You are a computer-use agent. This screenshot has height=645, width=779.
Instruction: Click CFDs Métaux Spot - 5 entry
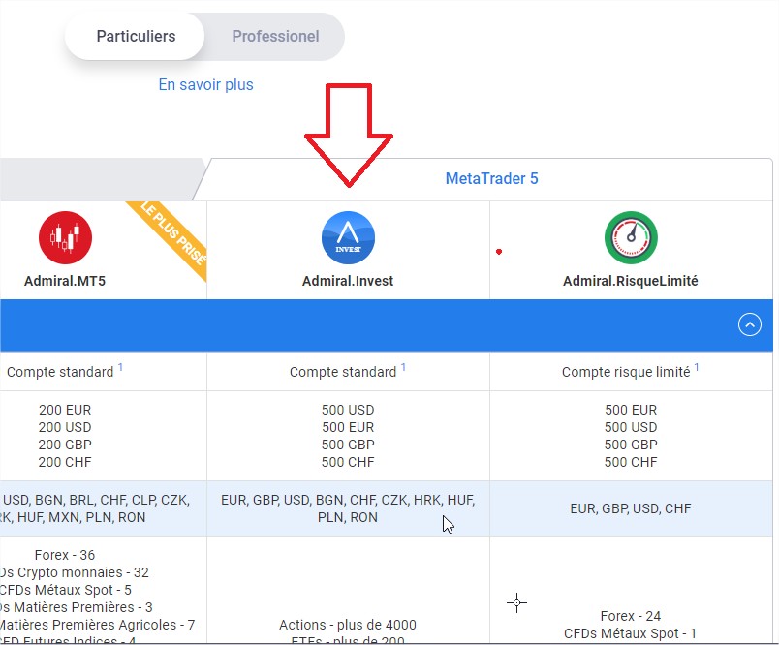(x=66, y=590)
